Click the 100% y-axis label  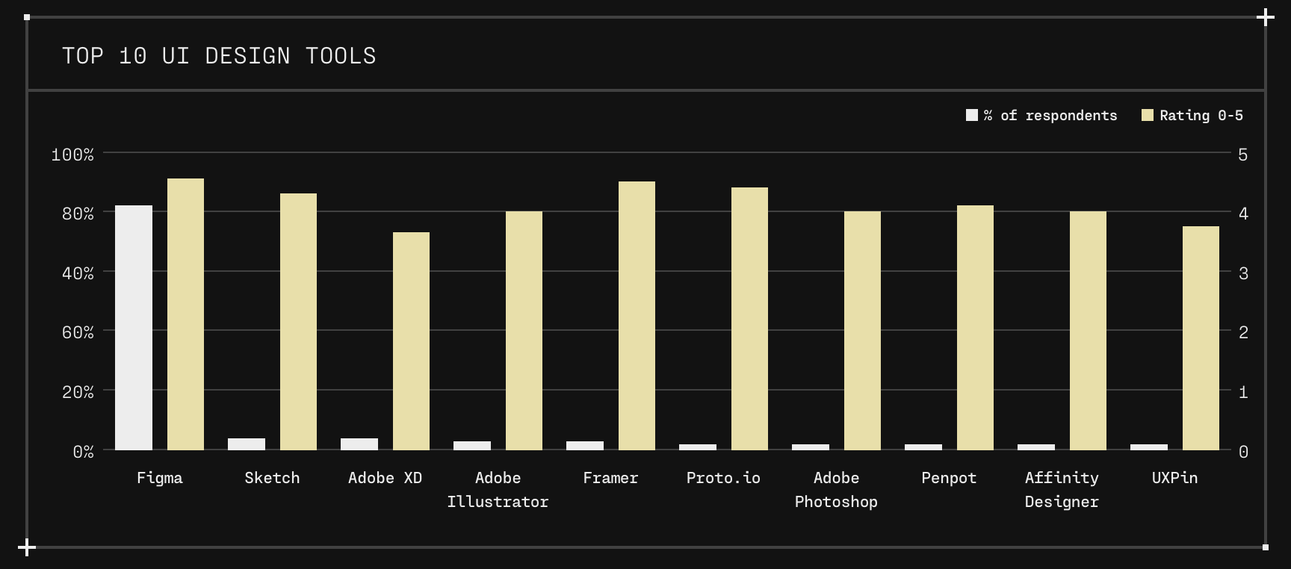[72, 155]
